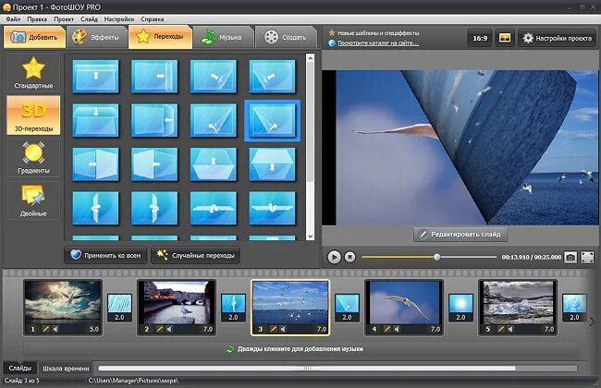Select the Градиенты transitions category
Screen dimensions: 601x388
tap(33, 157)
